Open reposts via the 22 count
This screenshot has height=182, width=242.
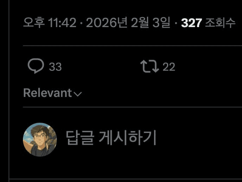click(169, 67)
